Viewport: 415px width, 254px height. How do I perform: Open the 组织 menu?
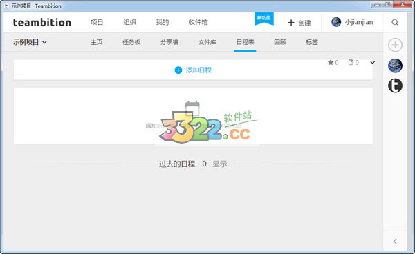129,23
